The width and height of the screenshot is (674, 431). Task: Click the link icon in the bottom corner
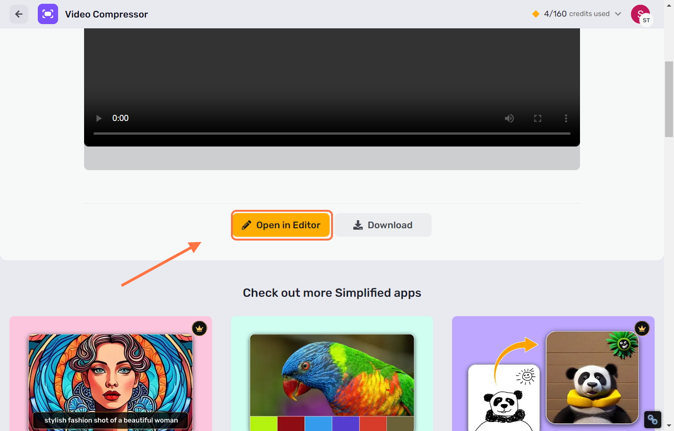click(653, 420)
